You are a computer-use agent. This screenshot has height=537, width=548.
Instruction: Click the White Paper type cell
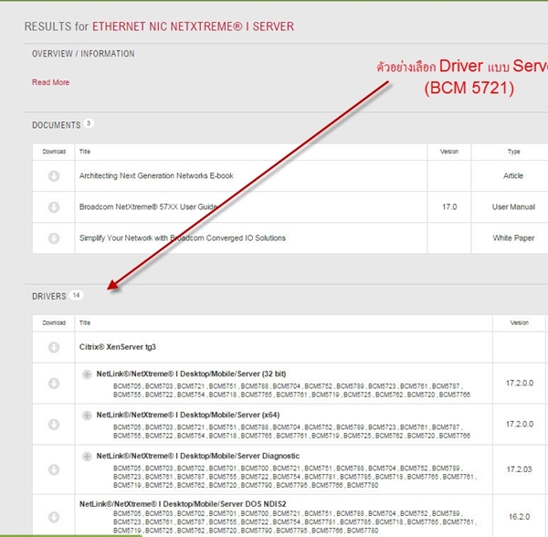click(x=513, y=238)
